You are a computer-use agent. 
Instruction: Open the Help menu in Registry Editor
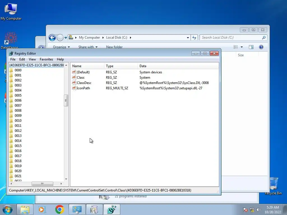60,59
